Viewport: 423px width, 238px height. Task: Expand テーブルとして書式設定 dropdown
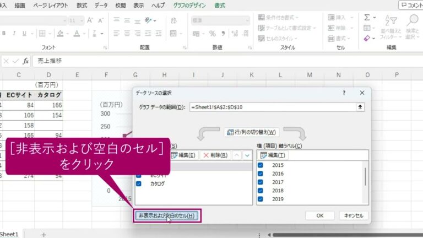tap(314, 28)
